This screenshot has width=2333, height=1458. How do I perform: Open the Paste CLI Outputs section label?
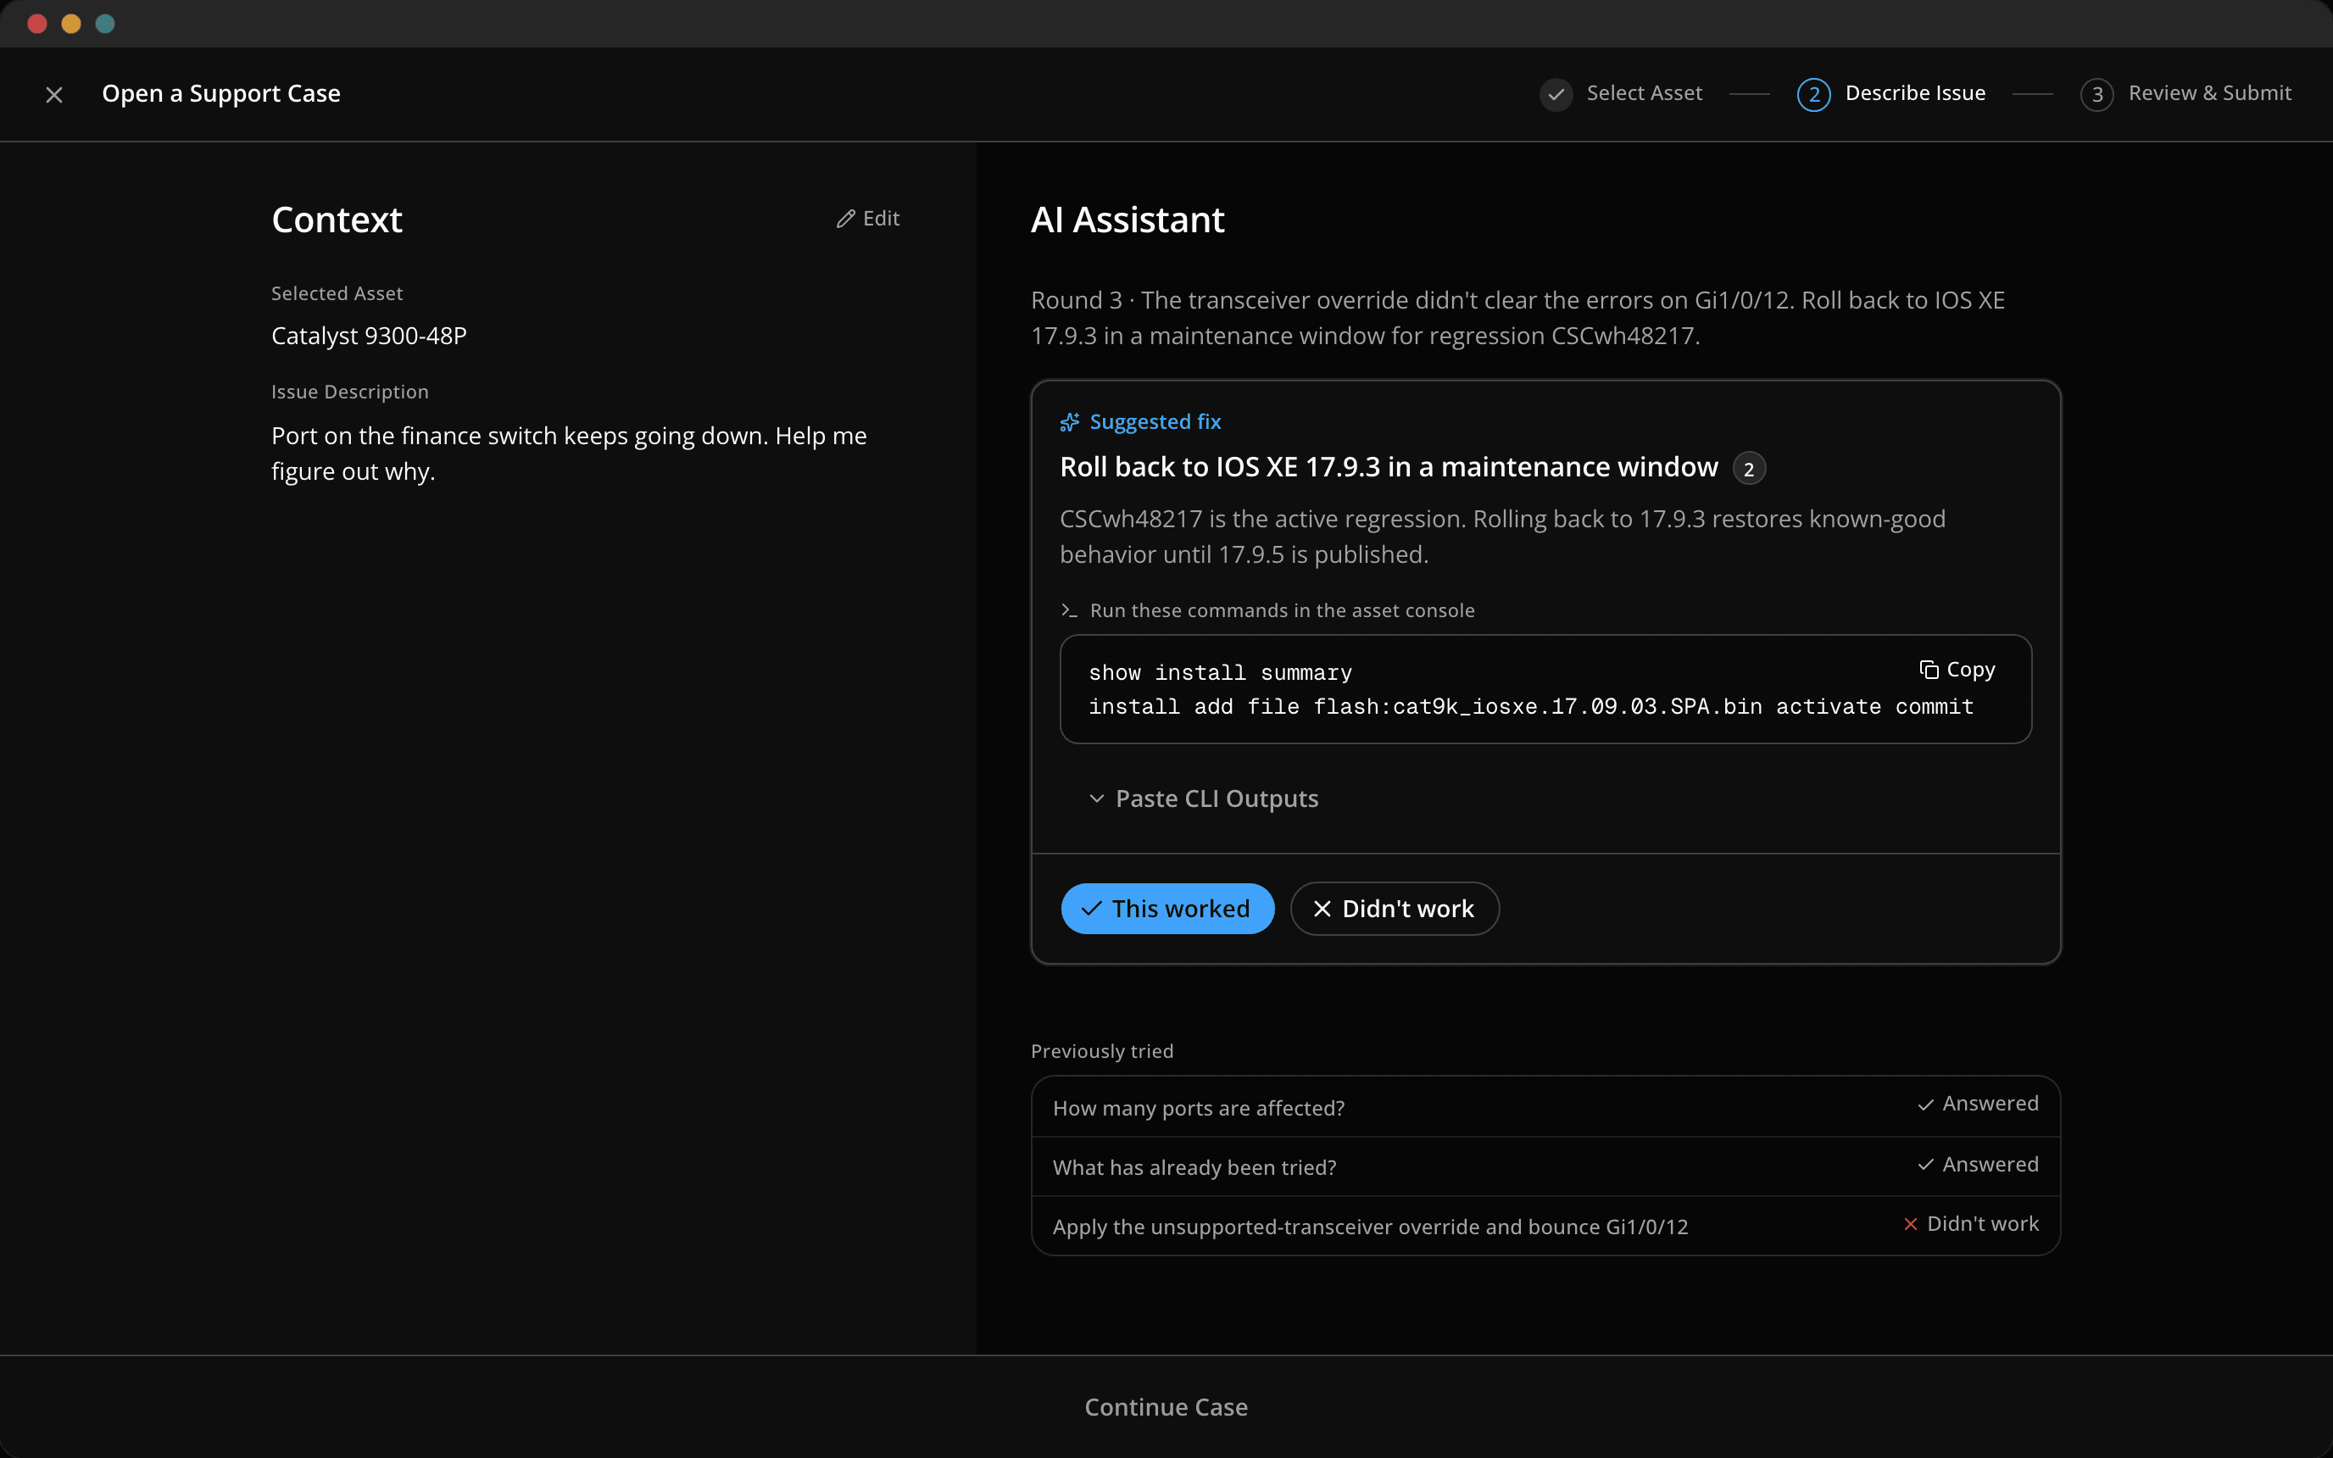click(x=1217, y=799)
